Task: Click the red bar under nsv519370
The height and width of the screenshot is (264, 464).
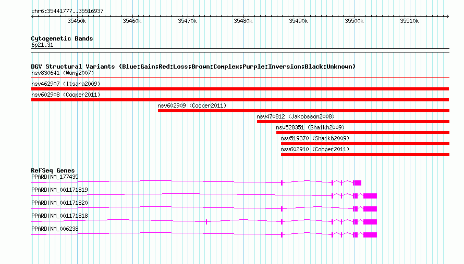Action: 365,143
